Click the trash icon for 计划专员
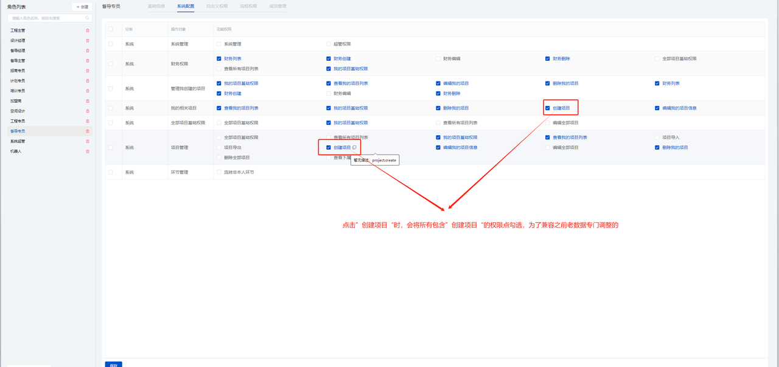779x367 pixels. pos(88,81)
